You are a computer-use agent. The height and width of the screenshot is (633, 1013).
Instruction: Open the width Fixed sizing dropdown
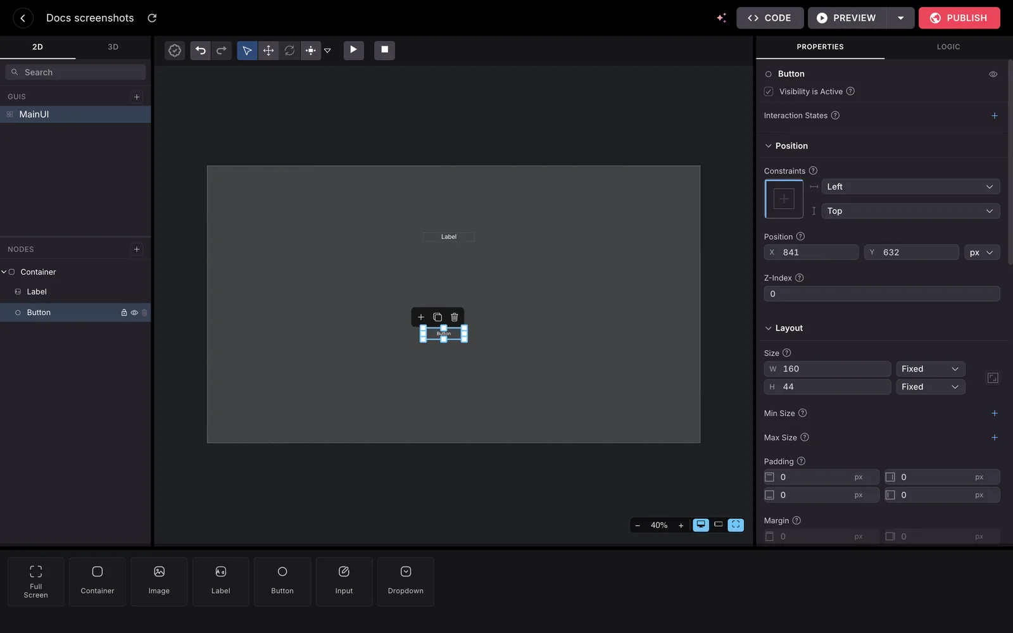tap(930, 369)
